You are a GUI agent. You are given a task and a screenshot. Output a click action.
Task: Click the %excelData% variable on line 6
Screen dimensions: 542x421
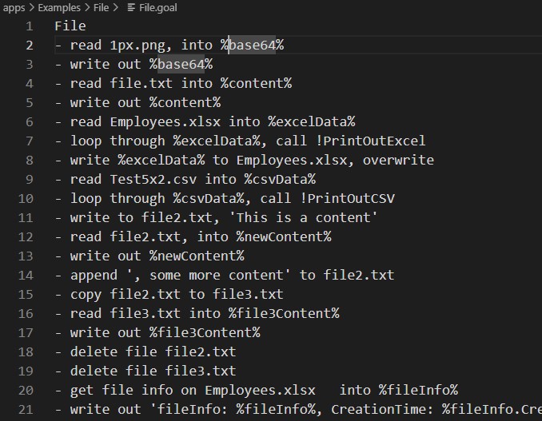tap(311, 122)
